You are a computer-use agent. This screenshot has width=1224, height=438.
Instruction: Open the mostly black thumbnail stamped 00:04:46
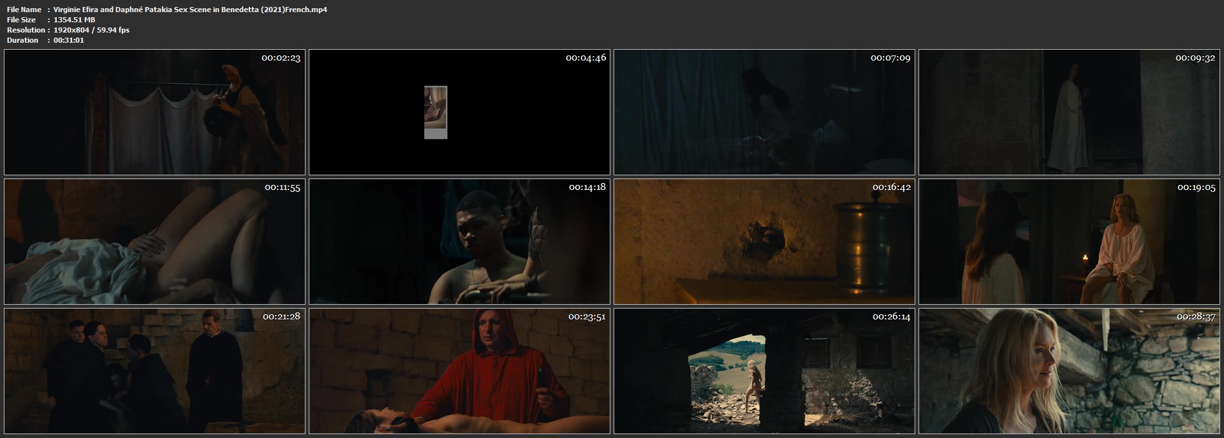coord(459,112)
